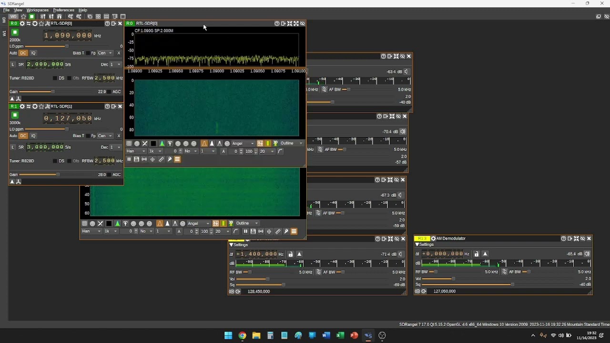Stop the RTL-SDR[1] device acquisition
The height and width of the screenshot is (343, 610).
click(15, 115)
